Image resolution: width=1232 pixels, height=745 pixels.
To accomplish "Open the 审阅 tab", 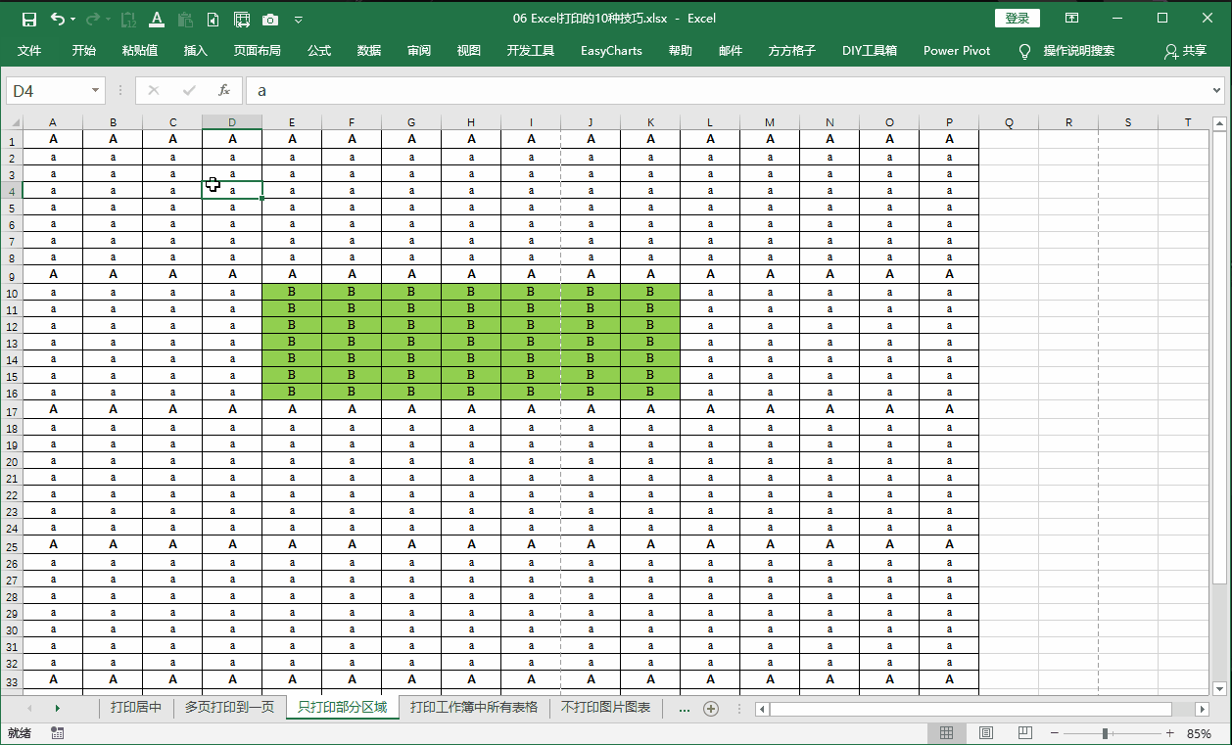I will point(419,51).
